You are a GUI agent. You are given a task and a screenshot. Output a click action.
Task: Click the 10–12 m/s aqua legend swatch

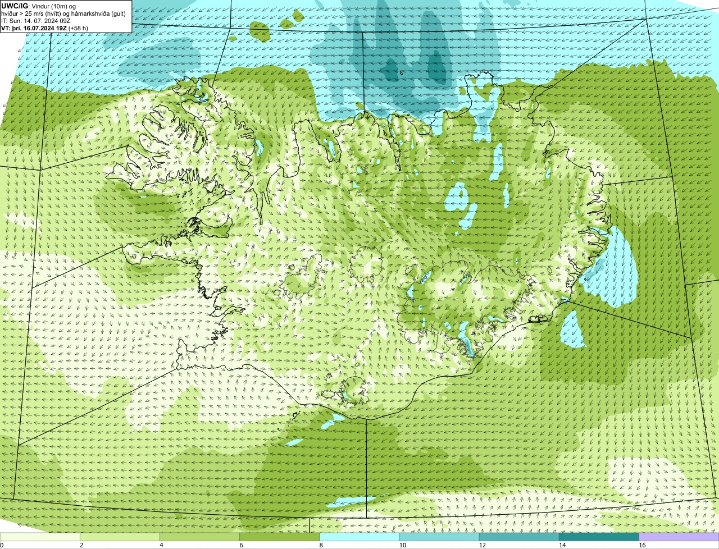click(x=439, y=537)
